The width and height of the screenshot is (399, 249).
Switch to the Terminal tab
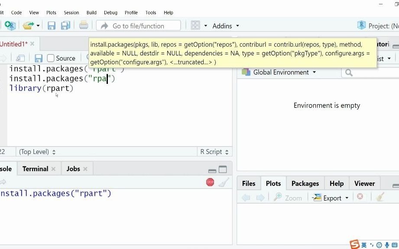pos(35,169)
